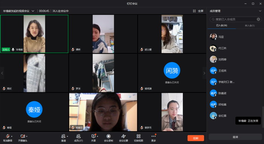
Task: Expand arrow next to toolbar 邀请 icon
Action: point(68,136)
